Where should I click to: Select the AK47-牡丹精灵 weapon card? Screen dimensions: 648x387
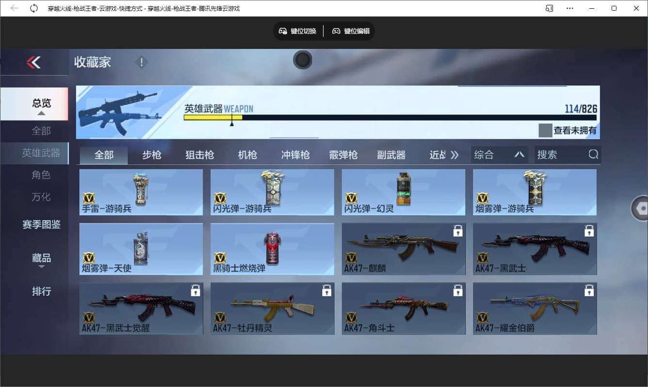[x=272, y=308]
